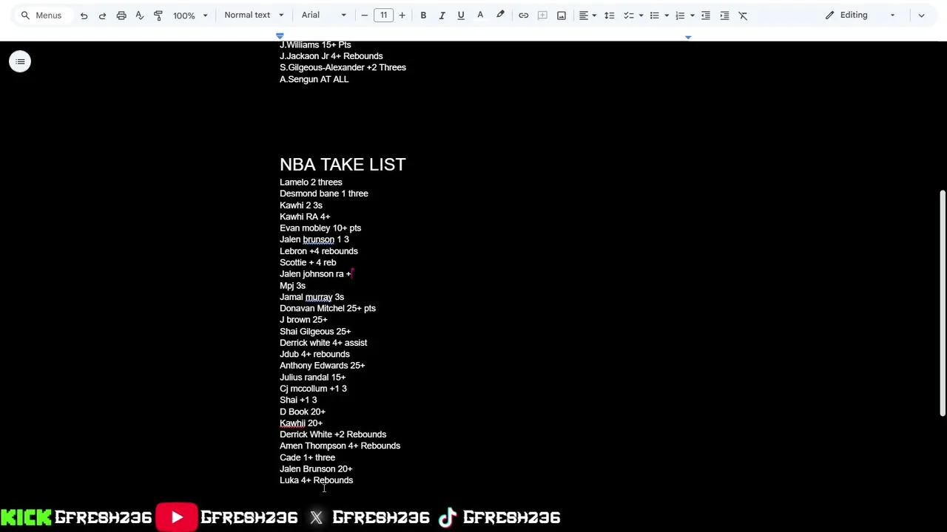Open line and paragraph spacing

(609, 15)
